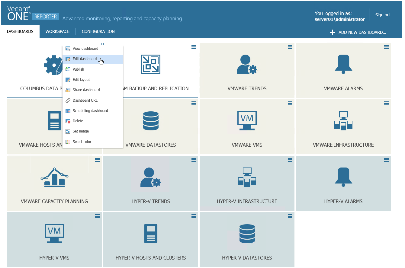
Task: Click the Columbus Data gear icon
Action: coord(54,65)
